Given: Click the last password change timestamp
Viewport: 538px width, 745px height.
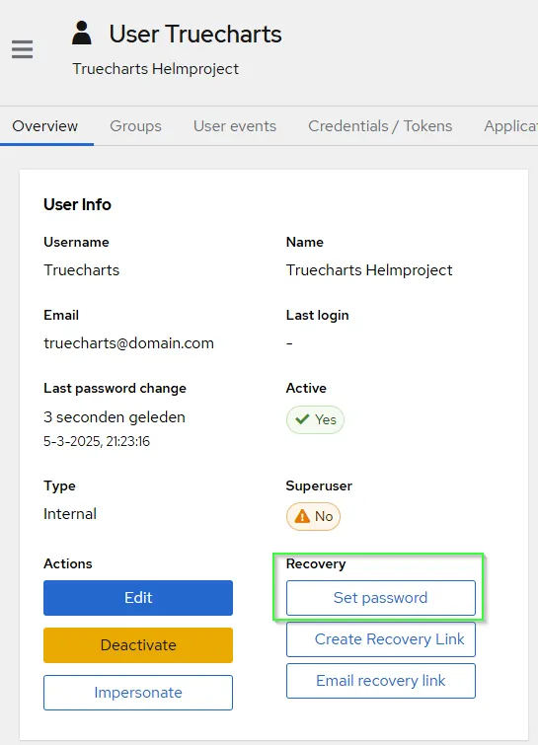Looking at the screenshot, I should click(97, 441).
